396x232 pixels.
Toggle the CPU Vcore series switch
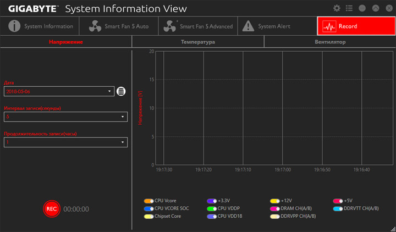coord(148,201)
